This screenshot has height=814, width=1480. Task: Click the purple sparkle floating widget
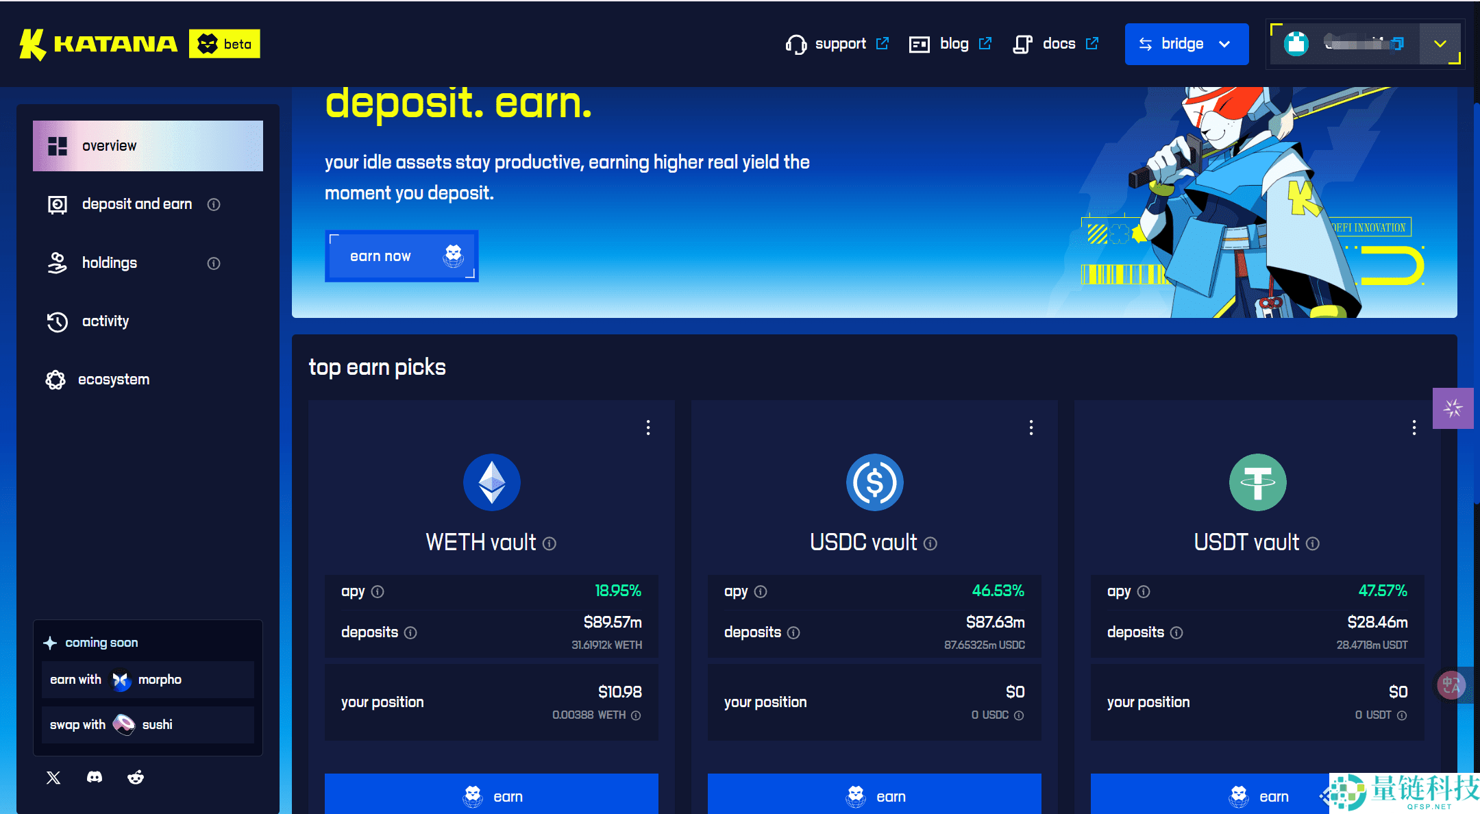(x=1453, y=408)
